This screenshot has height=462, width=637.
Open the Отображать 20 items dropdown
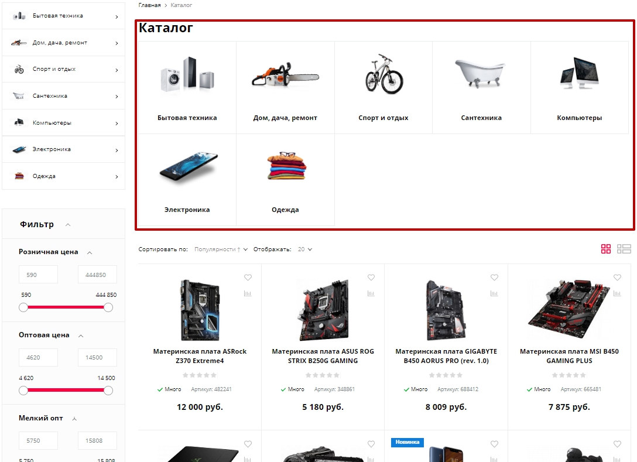304,249
